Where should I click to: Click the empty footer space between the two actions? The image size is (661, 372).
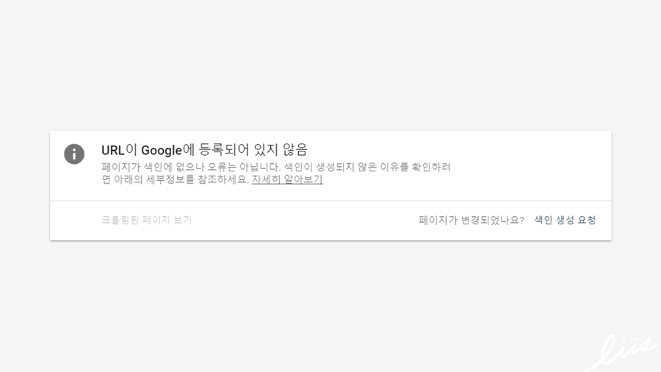305,220
